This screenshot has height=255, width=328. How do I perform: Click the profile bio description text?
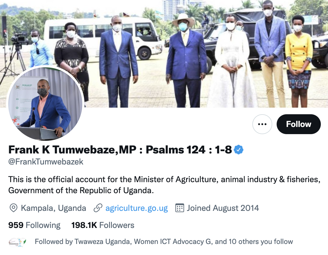click(x=164, y=185)
